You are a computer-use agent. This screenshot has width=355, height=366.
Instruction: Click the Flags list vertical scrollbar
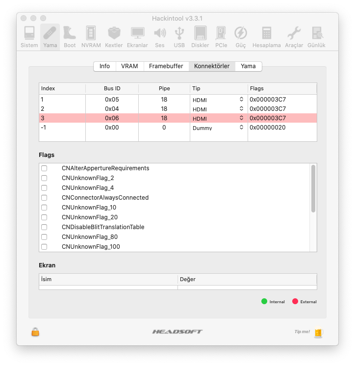(313, 189)
